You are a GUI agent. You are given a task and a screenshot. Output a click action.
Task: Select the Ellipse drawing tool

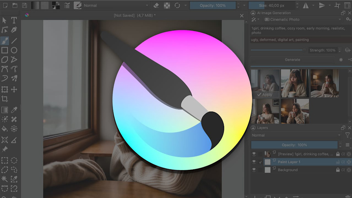[x=14, y=50]
